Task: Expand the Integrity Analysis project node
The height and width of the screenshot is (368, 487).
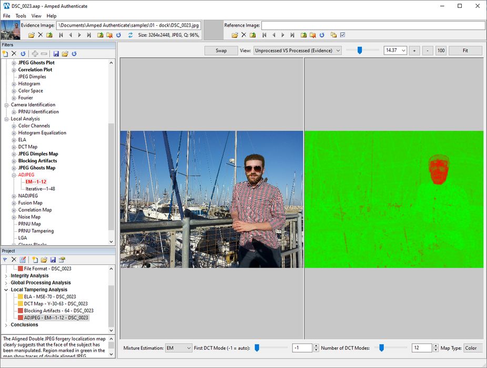Action: [x=6, y=275]
